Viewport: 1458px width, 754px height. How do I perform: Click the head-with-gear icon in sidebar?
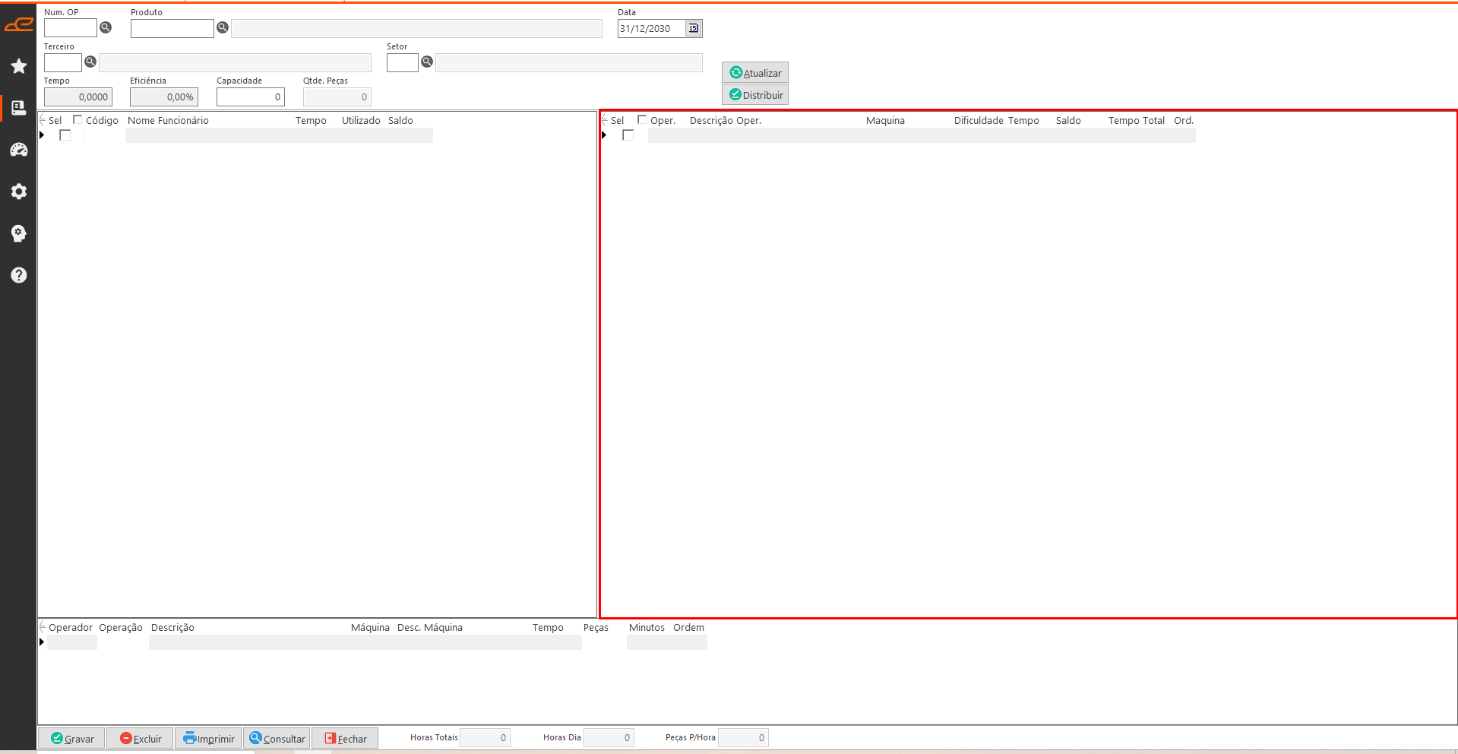19,233
